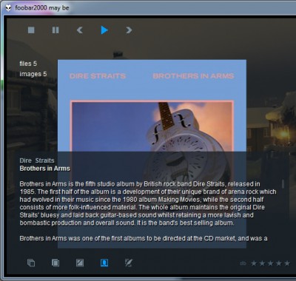Rate the track five stars
296x281 pixels.
coord(287,263)
